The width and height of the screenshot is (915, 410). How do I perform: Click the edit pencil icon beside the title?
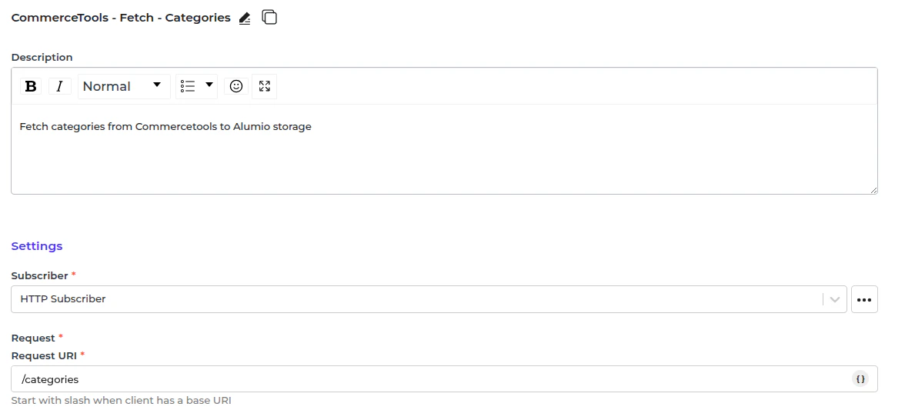(x=245, y=18)
